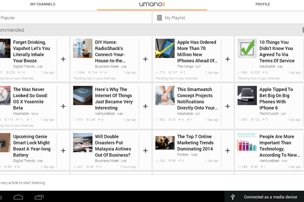
Task: Add Genie Smart Lock article to playlist
Action: 63,150
